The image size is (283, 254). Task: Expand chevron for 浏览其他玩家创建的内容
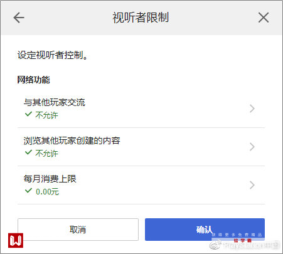[x=252, y=147]
